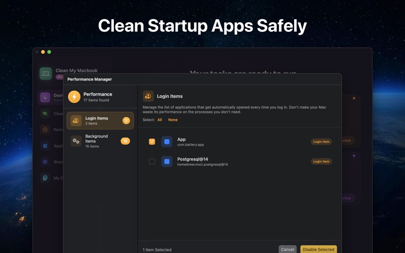Select the Login Items category

point(100,120)
